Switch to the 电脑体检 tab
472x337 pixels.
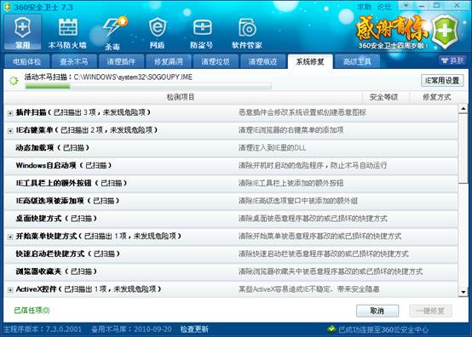[27, 61]
